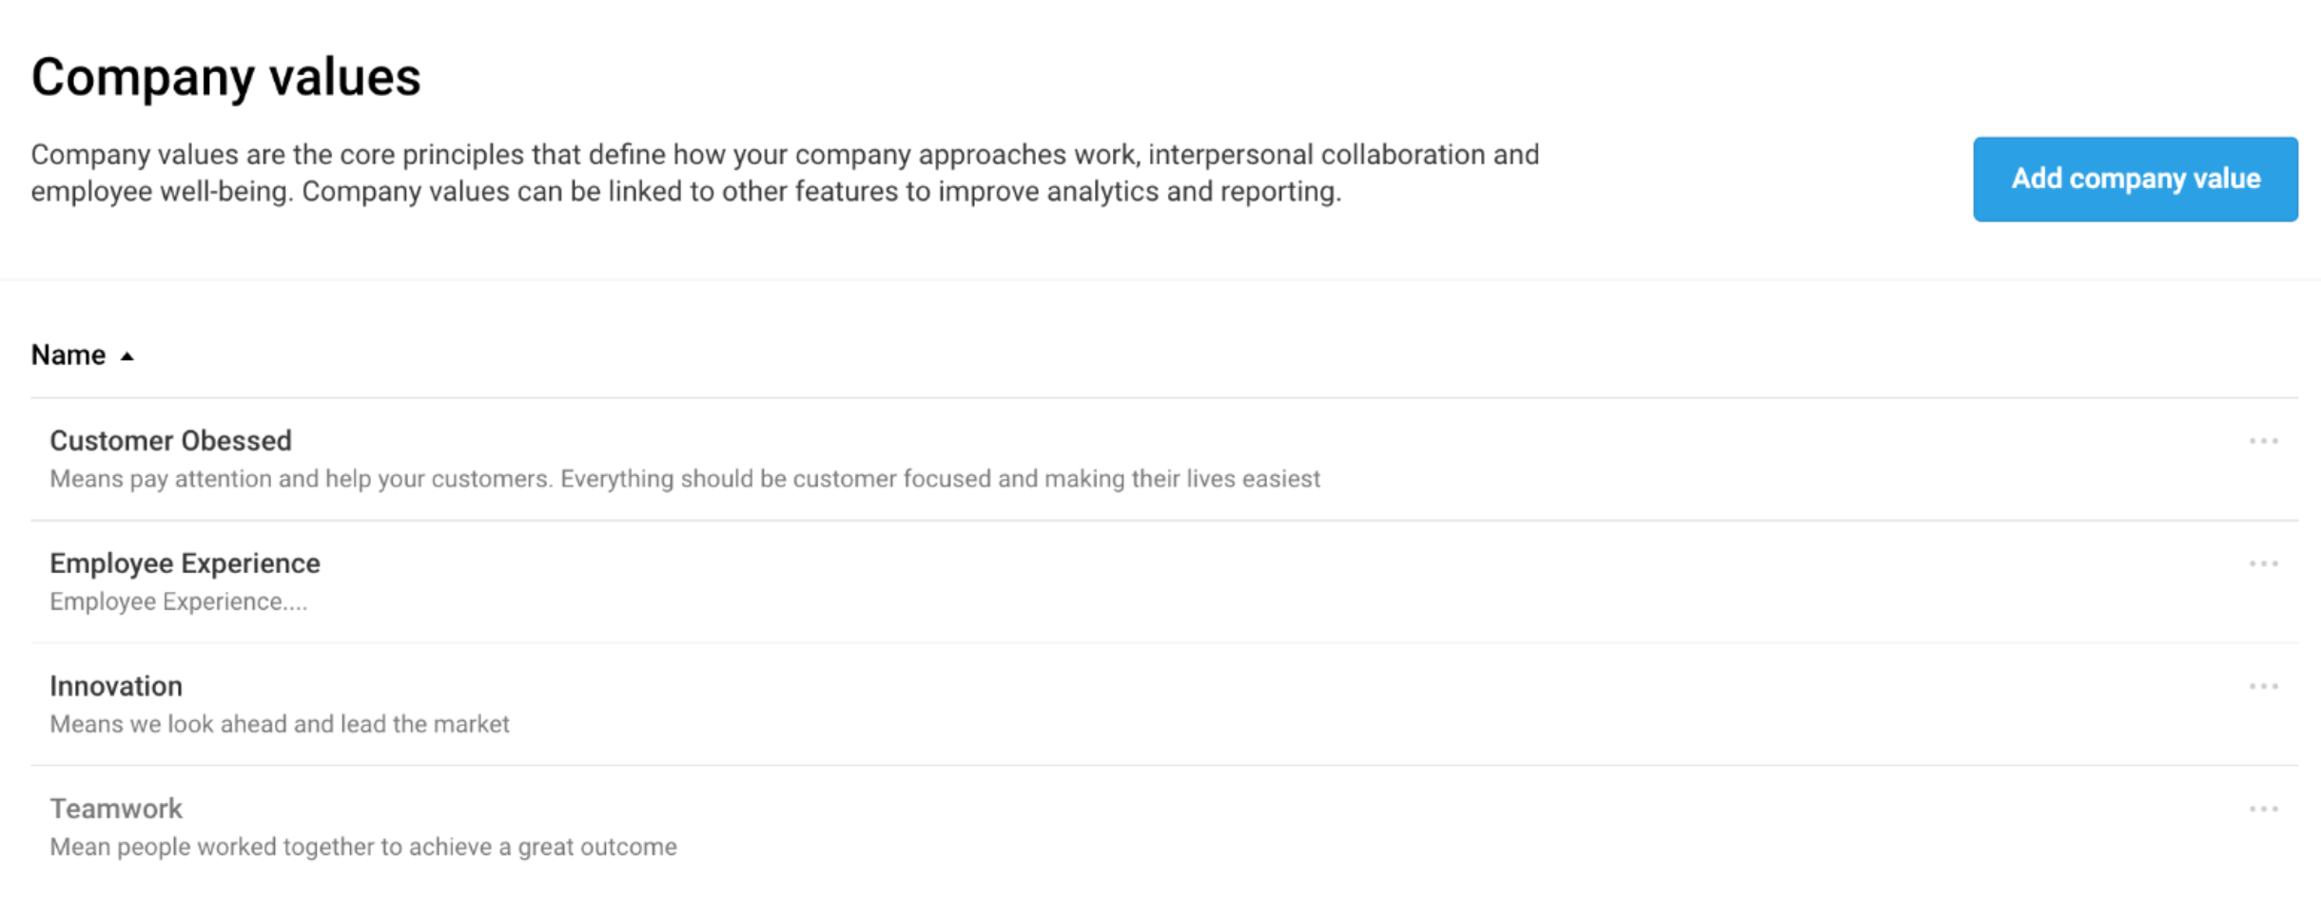Click the 'Means we look ahead' description

tap(280, 724)
